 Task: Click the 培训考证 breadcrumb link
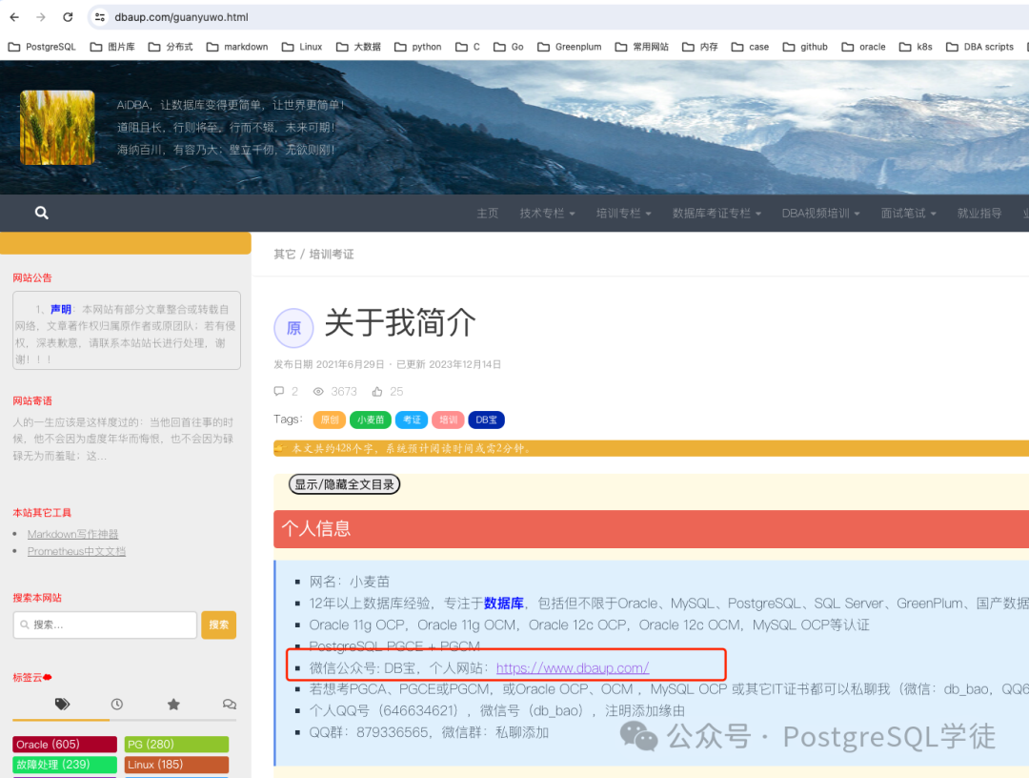tap(332, 254)
